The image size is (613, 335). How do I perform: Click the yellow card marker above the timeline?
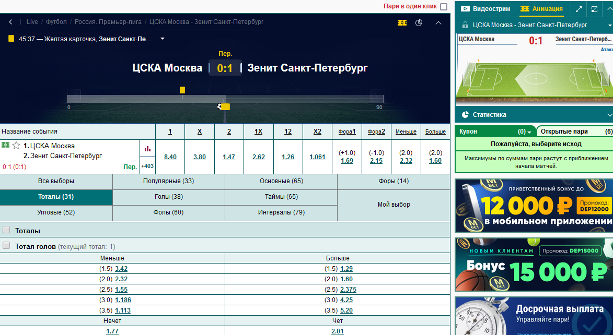(182, 90)
